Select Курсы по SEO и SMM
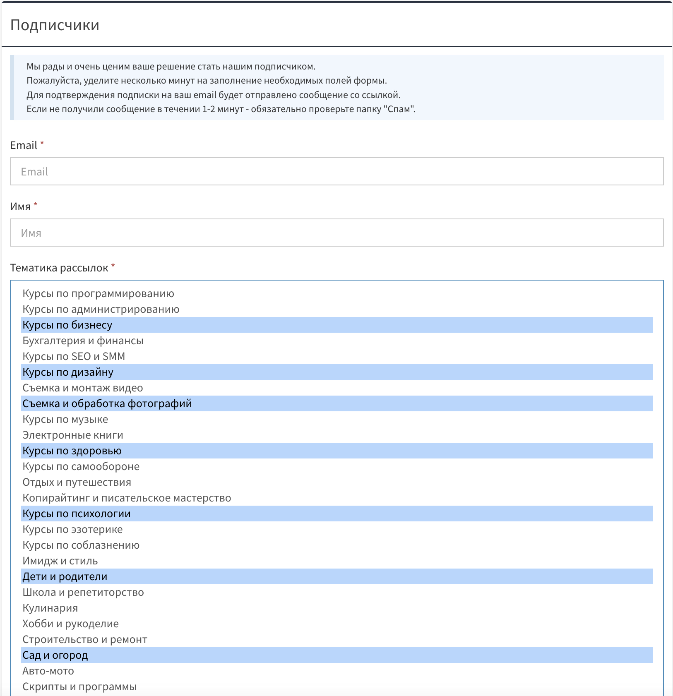 point(74,356)
